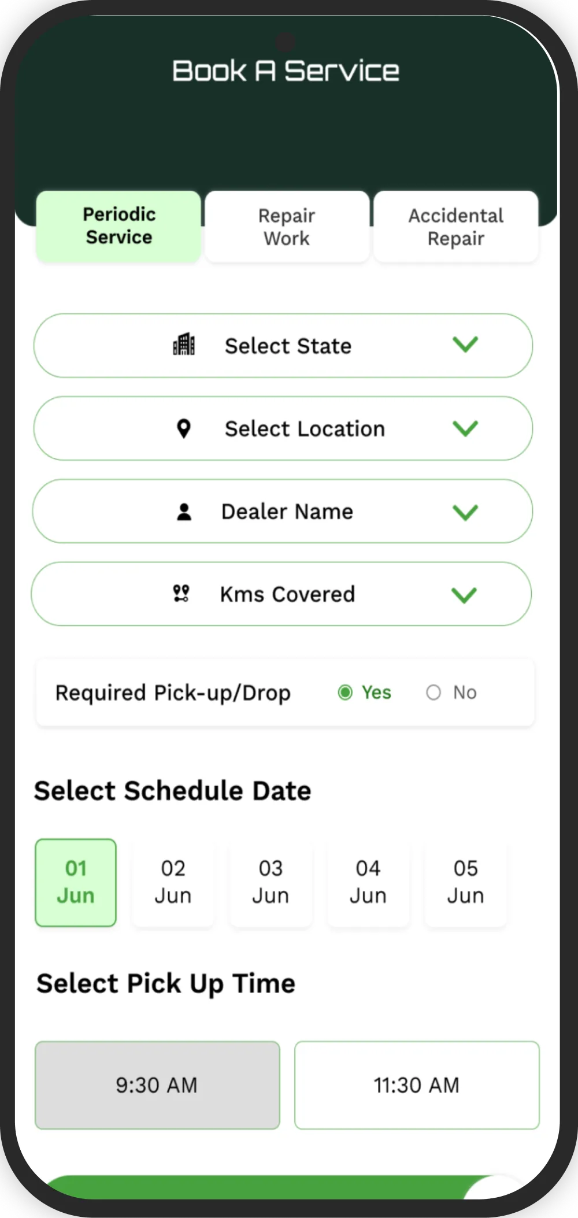
Task: Select Yes for Required Pick-up/Drop
Action: (x=346, y=693)
